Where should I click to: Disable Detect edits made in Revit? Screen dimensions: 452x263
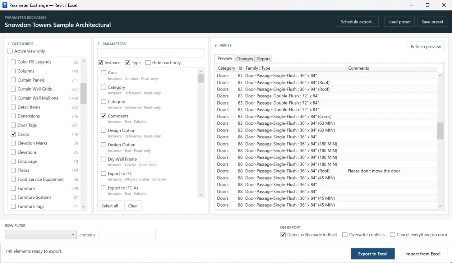click(283, 235)
